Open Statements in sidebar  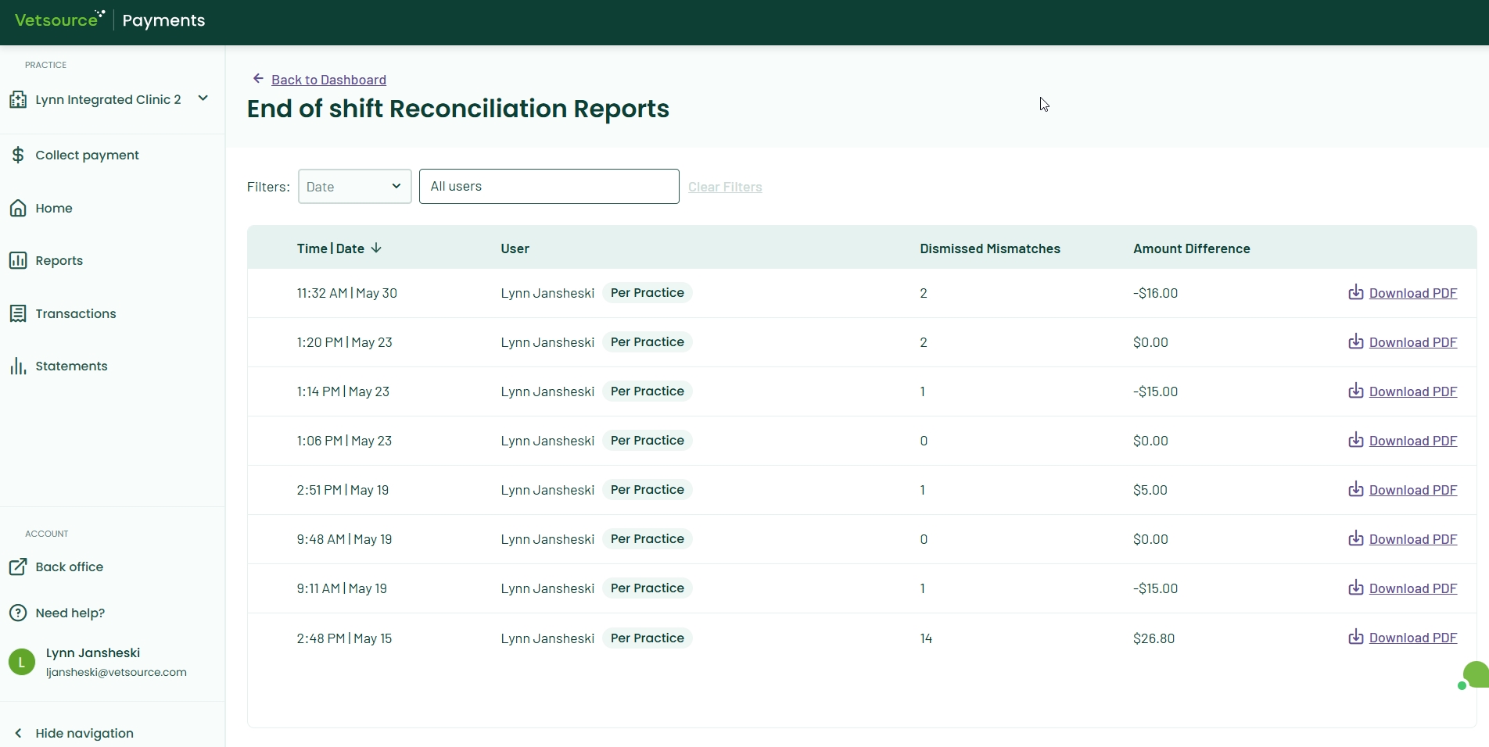pyautogui.click(x=71, y=366)
